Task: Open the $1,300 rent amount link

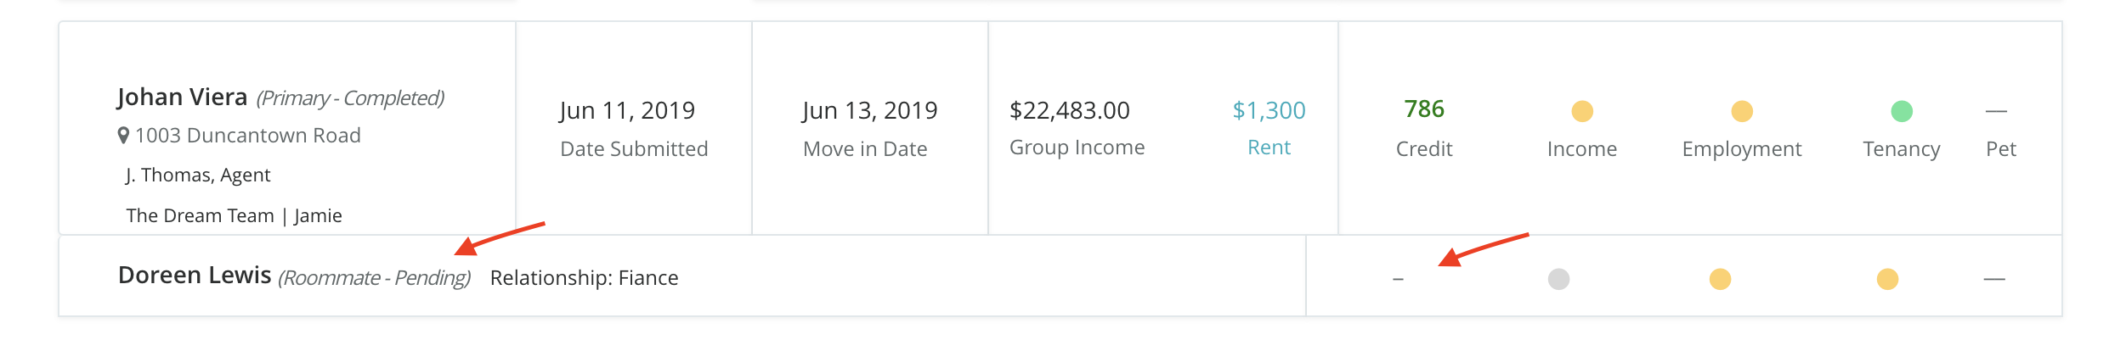Action: point(1269,110)
